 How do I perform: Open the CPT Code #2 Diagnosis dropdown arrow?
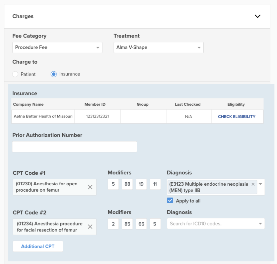(260, 224)
